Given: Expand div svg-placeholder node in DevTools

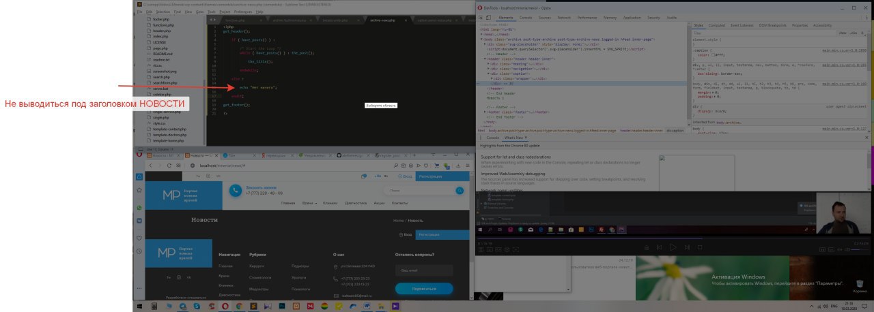Looking at the screenshot, I should [485, 44].
